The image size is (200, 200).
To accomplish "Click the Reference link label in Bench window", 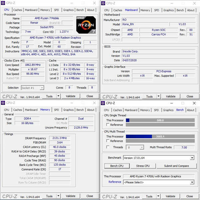I will click(115, 182).
